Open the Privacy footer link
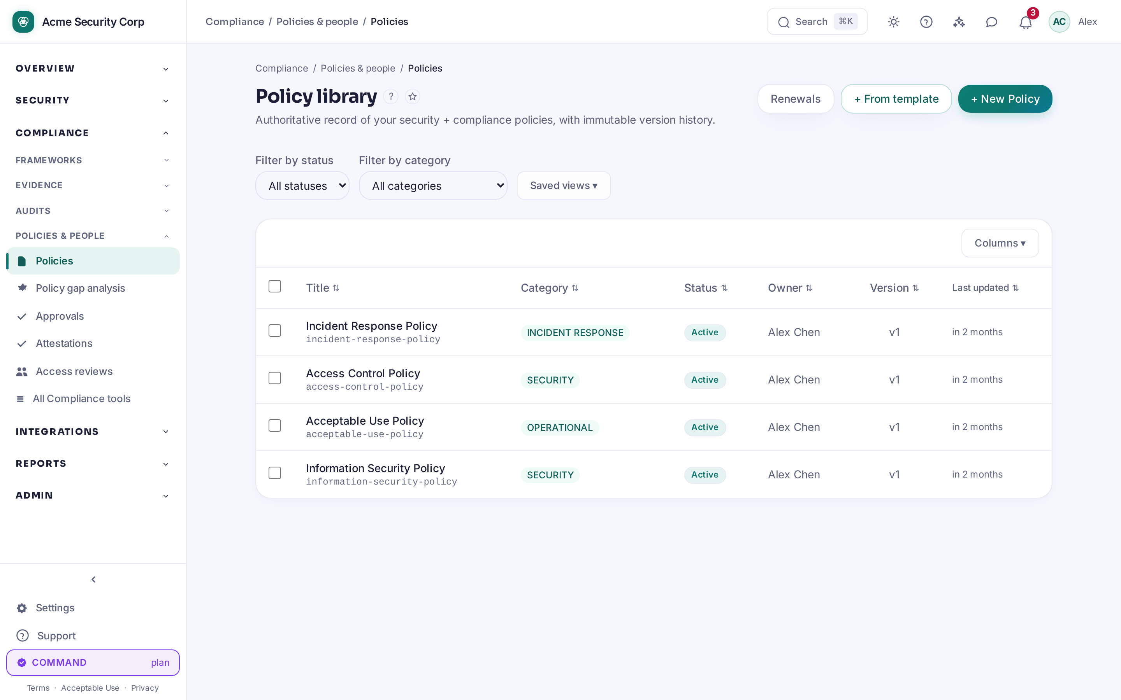1121x700 pixels. coord(144,688)
